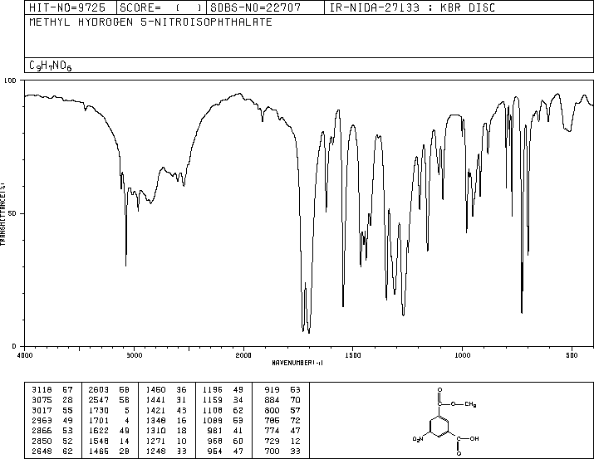Select peak table entry 700

point(282,452)
